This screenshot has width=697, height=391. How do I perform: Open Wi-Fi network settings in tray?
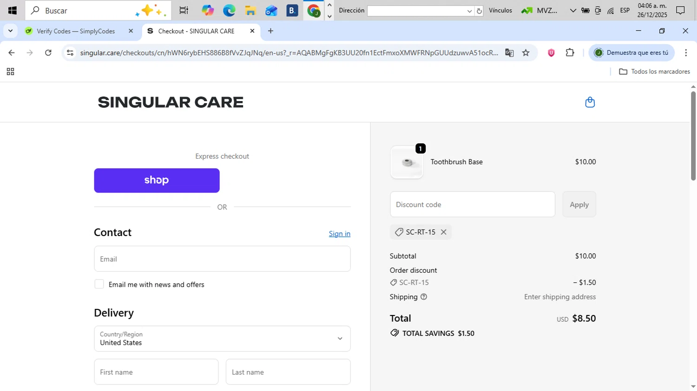coord(611,10)
